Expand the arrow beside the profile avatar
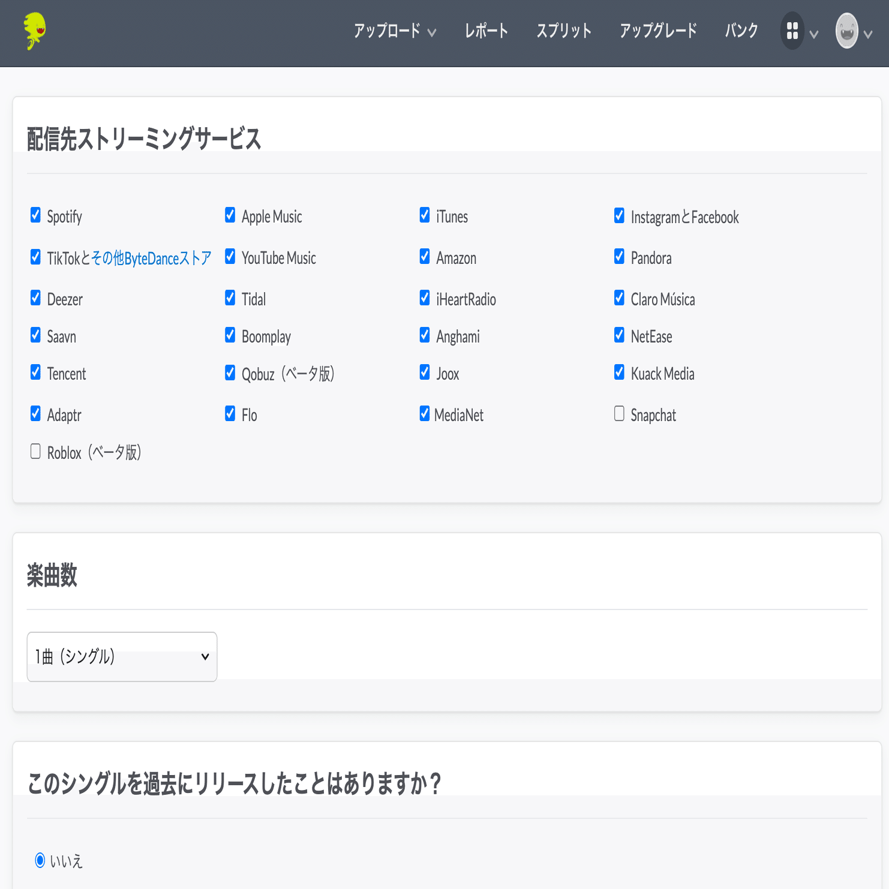 [x=868, y=34]
